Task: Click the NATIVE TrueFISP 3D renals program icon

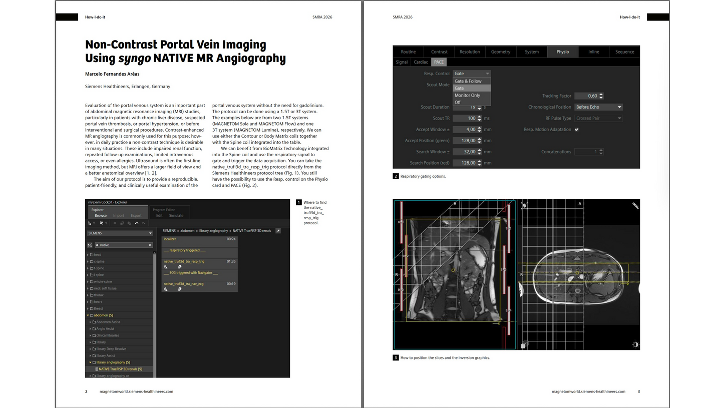Action: coord(96,369)
